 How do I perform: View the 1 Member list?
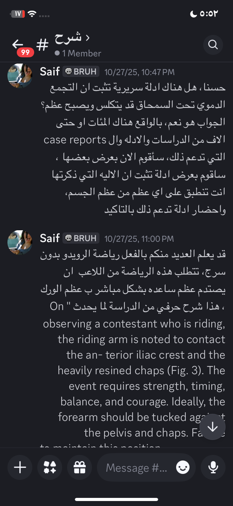coord(78,53)
